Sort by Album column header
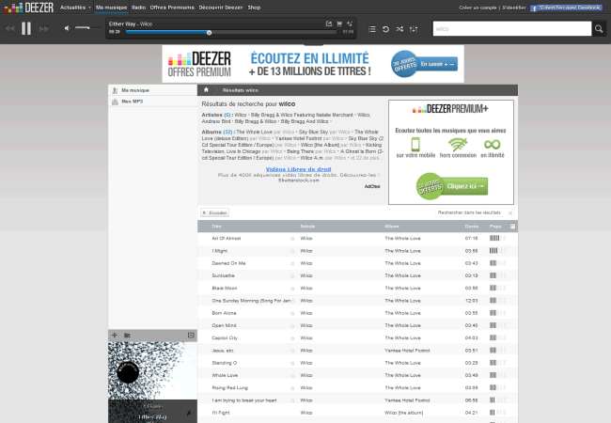 click(392, 227)
